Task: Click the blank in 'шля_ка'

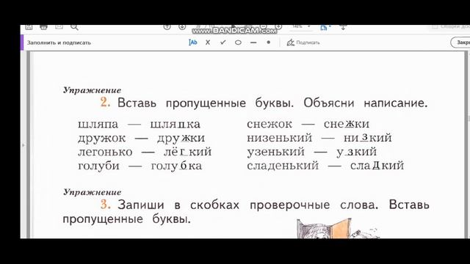Action: (183, 124)
